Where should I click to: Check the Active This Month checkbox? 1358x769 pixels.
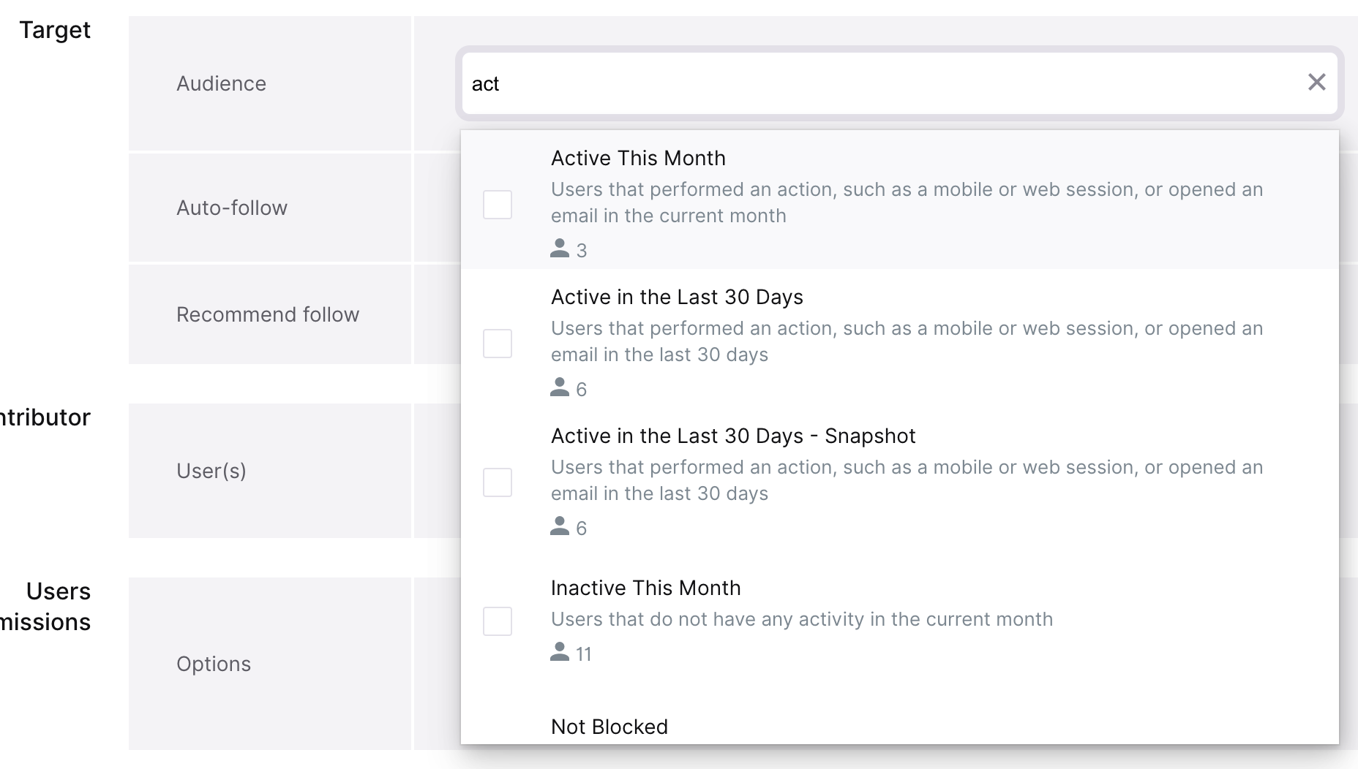[x=498, y=205]
